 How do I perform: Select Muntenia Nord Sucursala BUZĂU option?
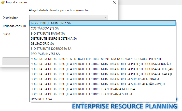coord(103,64)
